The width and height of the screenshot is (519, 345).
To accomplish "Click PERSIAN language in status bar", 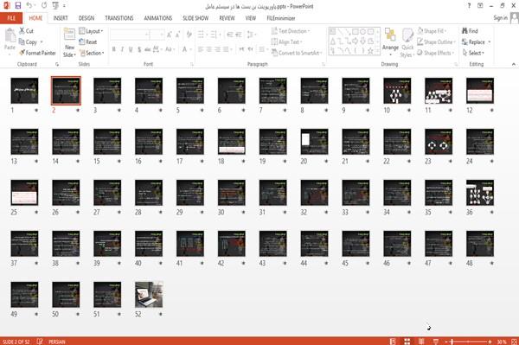I will (x=57, y=342).
